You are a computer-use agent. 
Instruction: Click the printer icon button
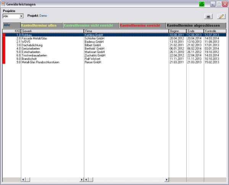[x=208, y=16]
